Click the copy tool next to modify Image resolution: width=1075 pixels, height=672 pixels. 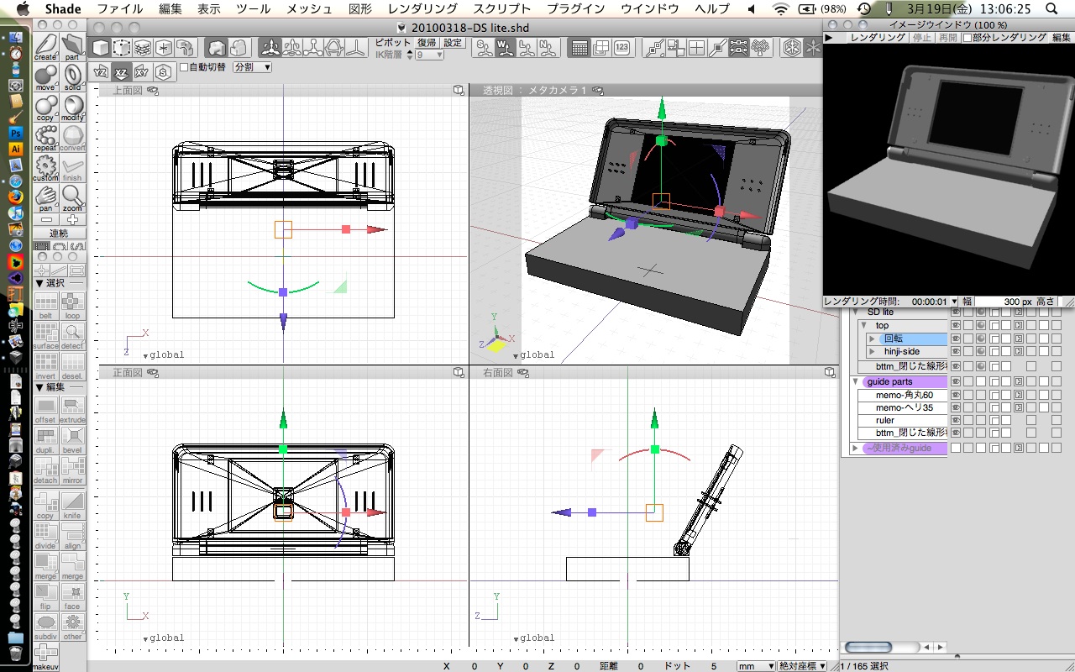[46, 108]
